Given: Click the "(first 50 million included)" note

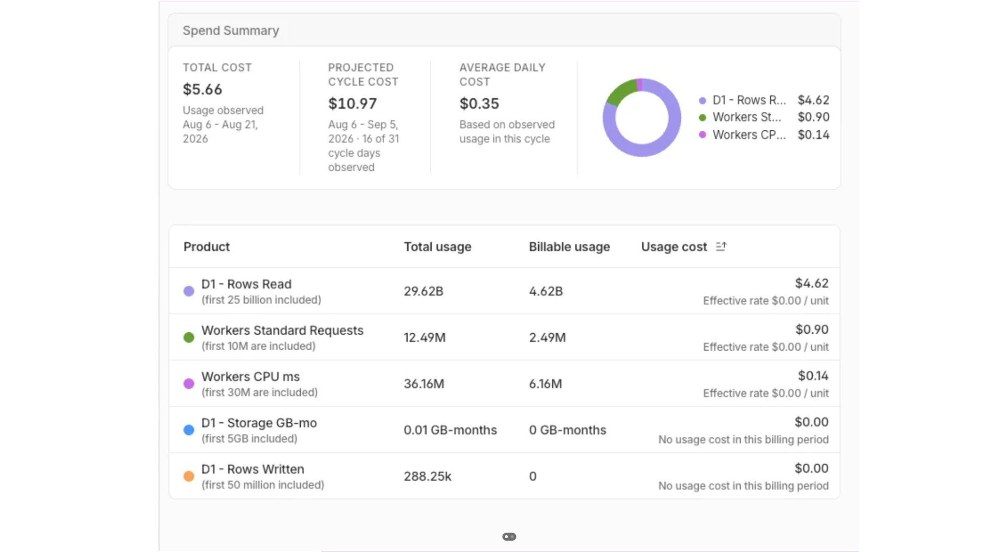Looking at the screenshot, I should [x=263, y=485].
